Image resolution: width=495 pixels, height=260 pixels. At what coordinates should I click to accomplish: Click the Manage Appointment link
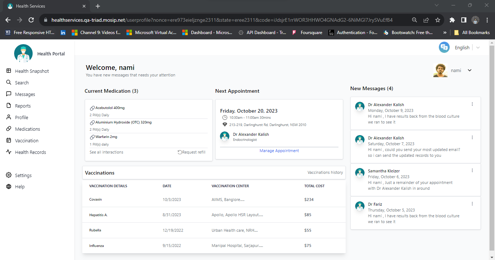coord(279,151)
